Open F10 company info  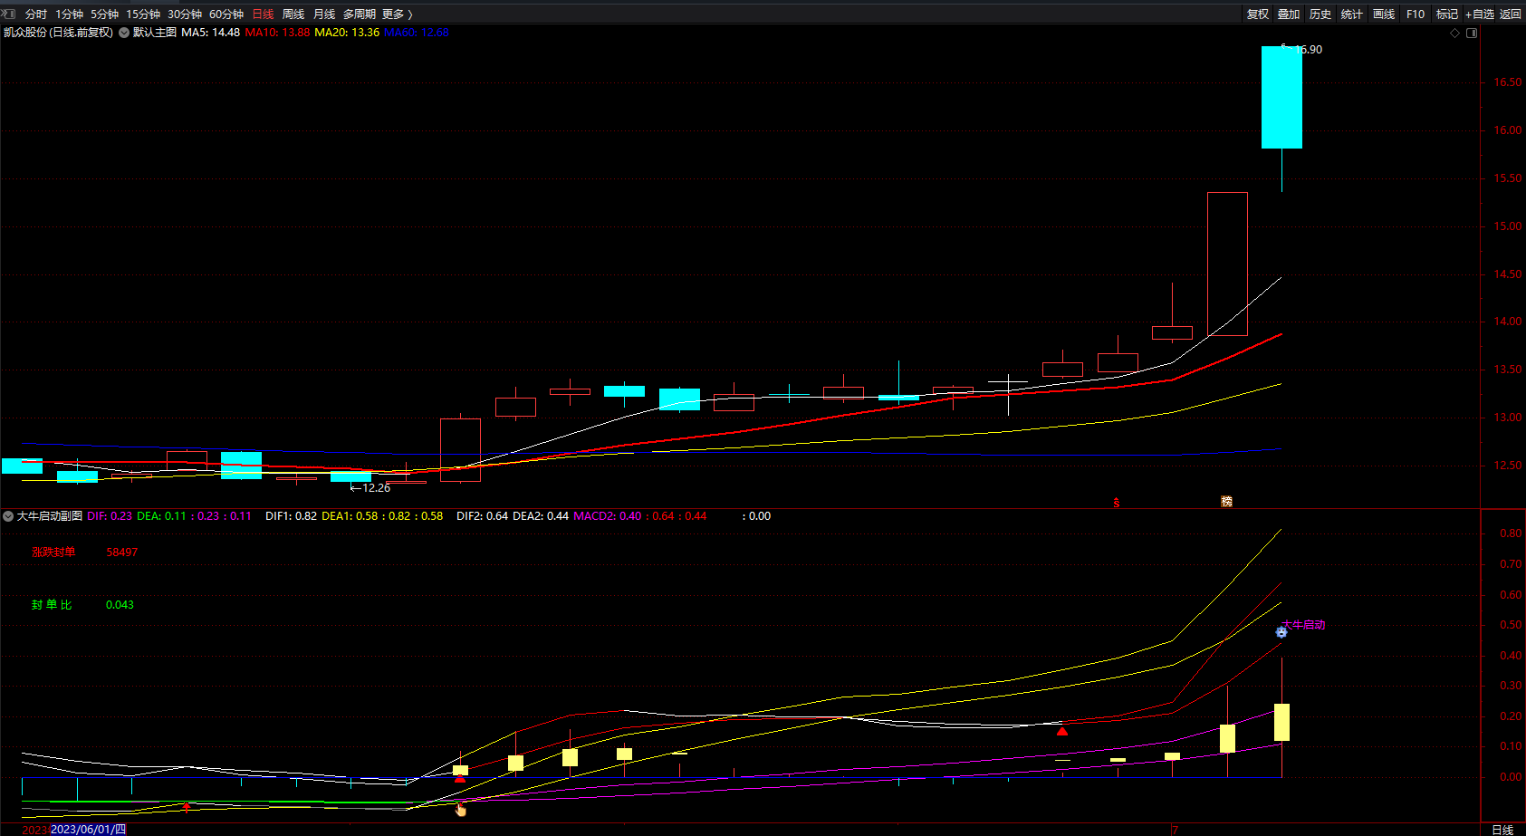(x=1416, y=14)
